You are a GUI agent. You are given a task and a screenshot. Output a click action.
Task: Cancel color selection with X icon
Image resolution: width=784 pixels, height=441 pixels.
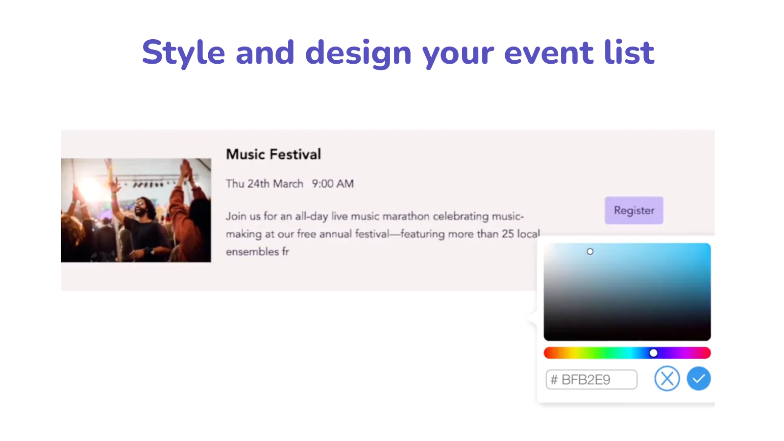pos(667,379)
